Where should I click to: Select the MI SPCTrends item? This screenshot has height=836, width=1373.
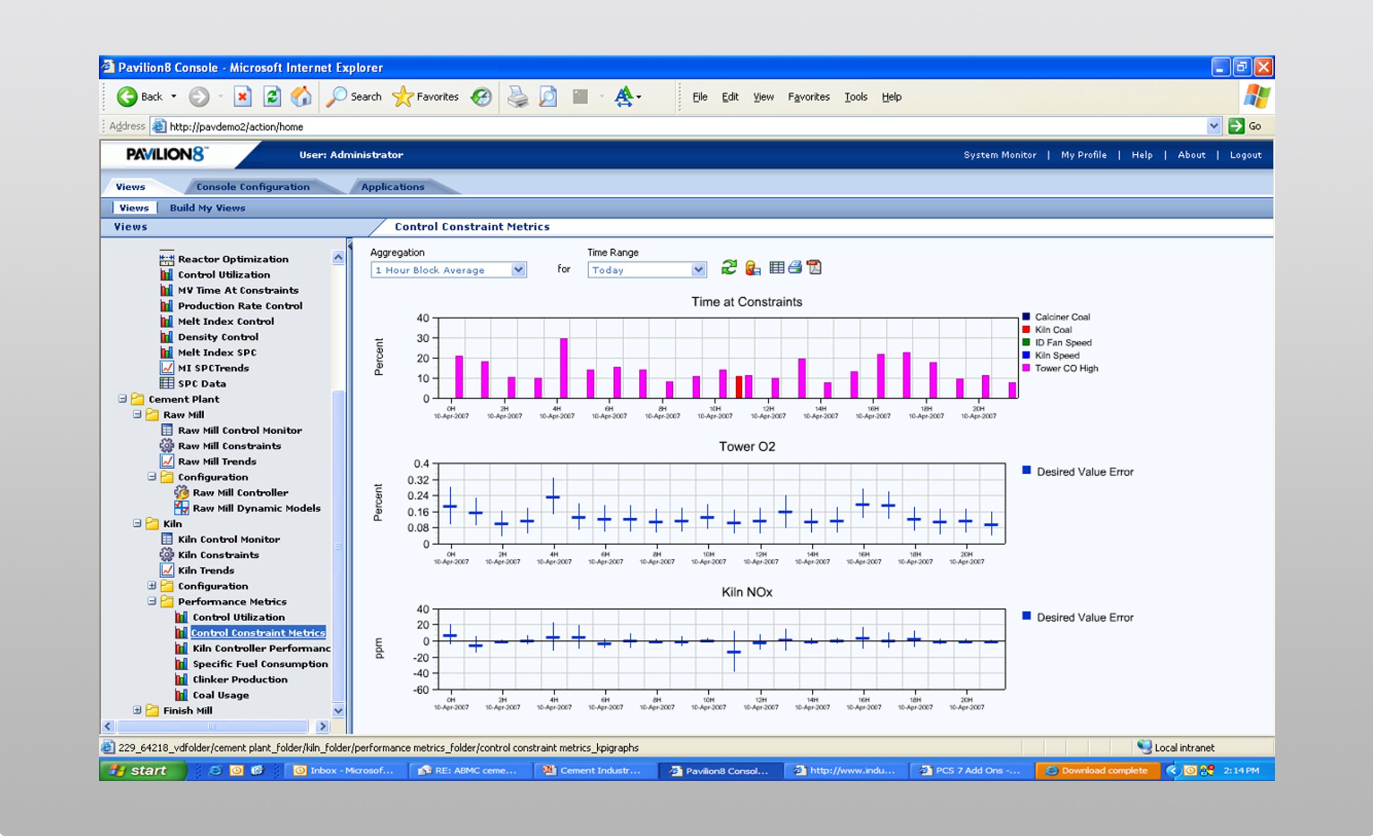click(x=213, y=368)
